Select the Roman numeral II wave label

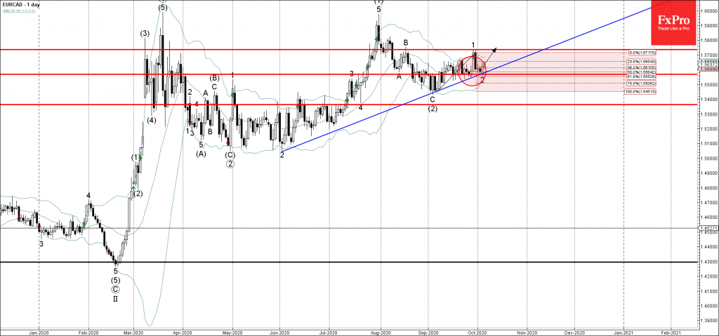click(115, 299)
